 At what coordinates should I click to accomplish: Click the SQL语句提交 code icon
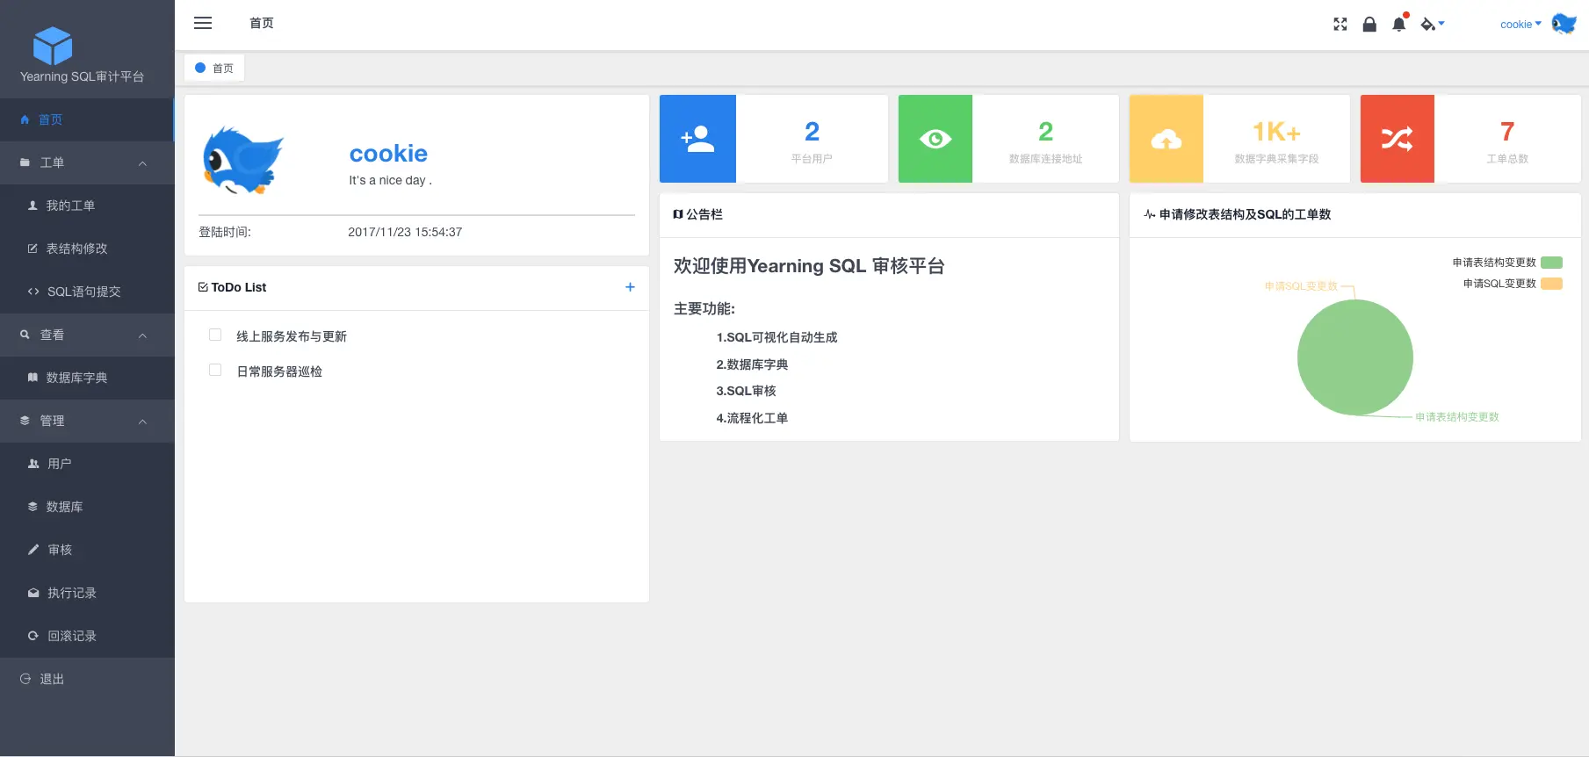coord(33,292)
